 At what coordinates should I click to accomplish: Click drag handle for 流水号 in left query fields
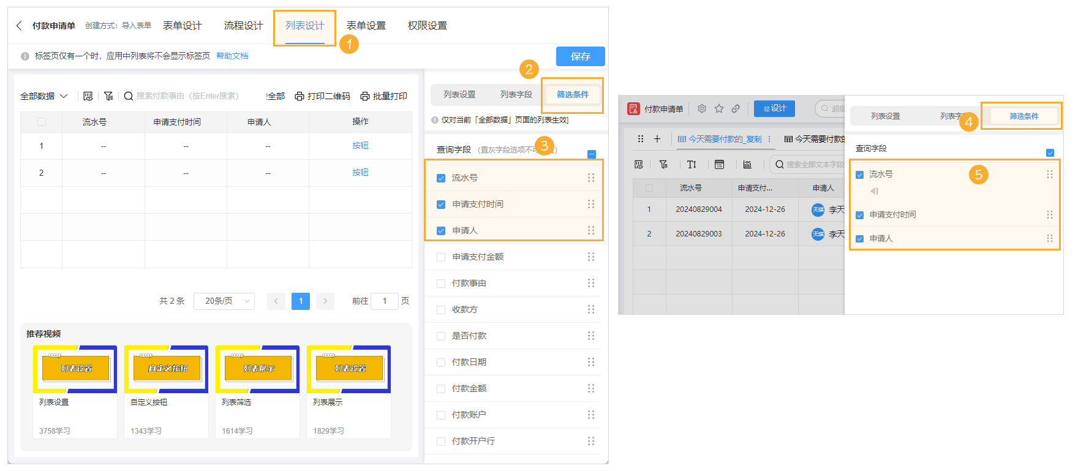point(591,178)
